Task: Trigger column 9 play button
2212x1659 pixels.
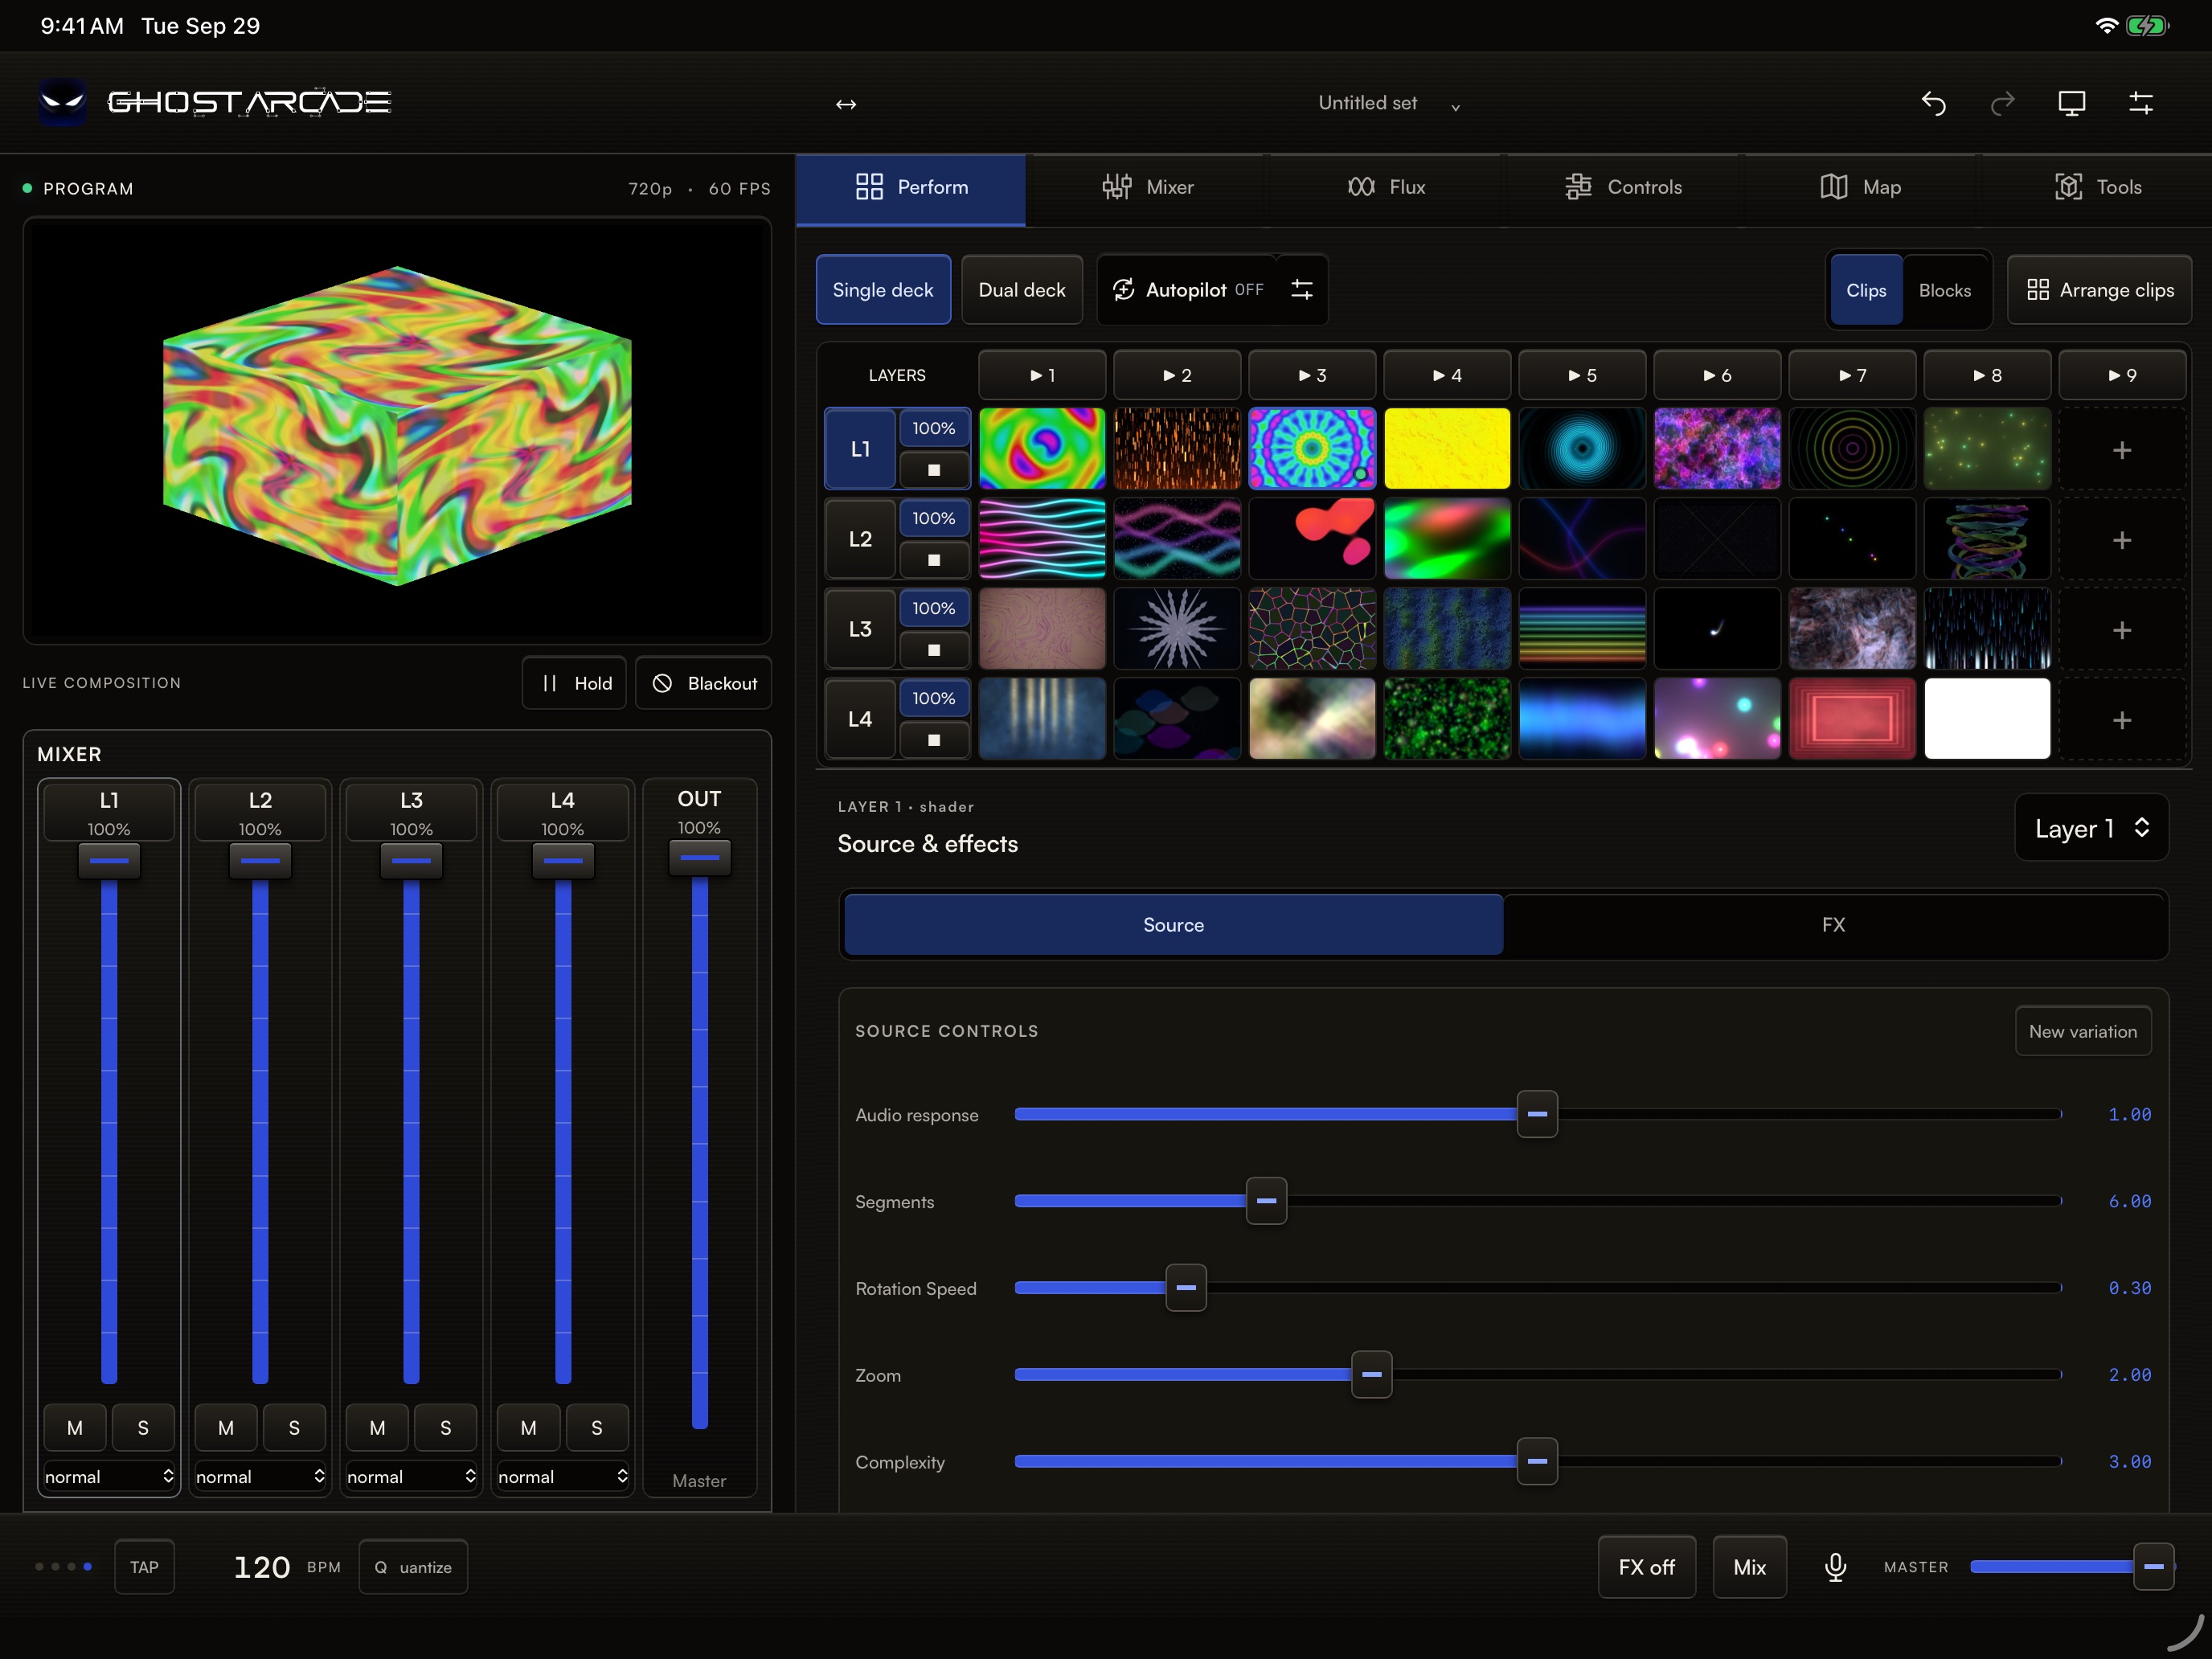Action: coord(2122,375)
